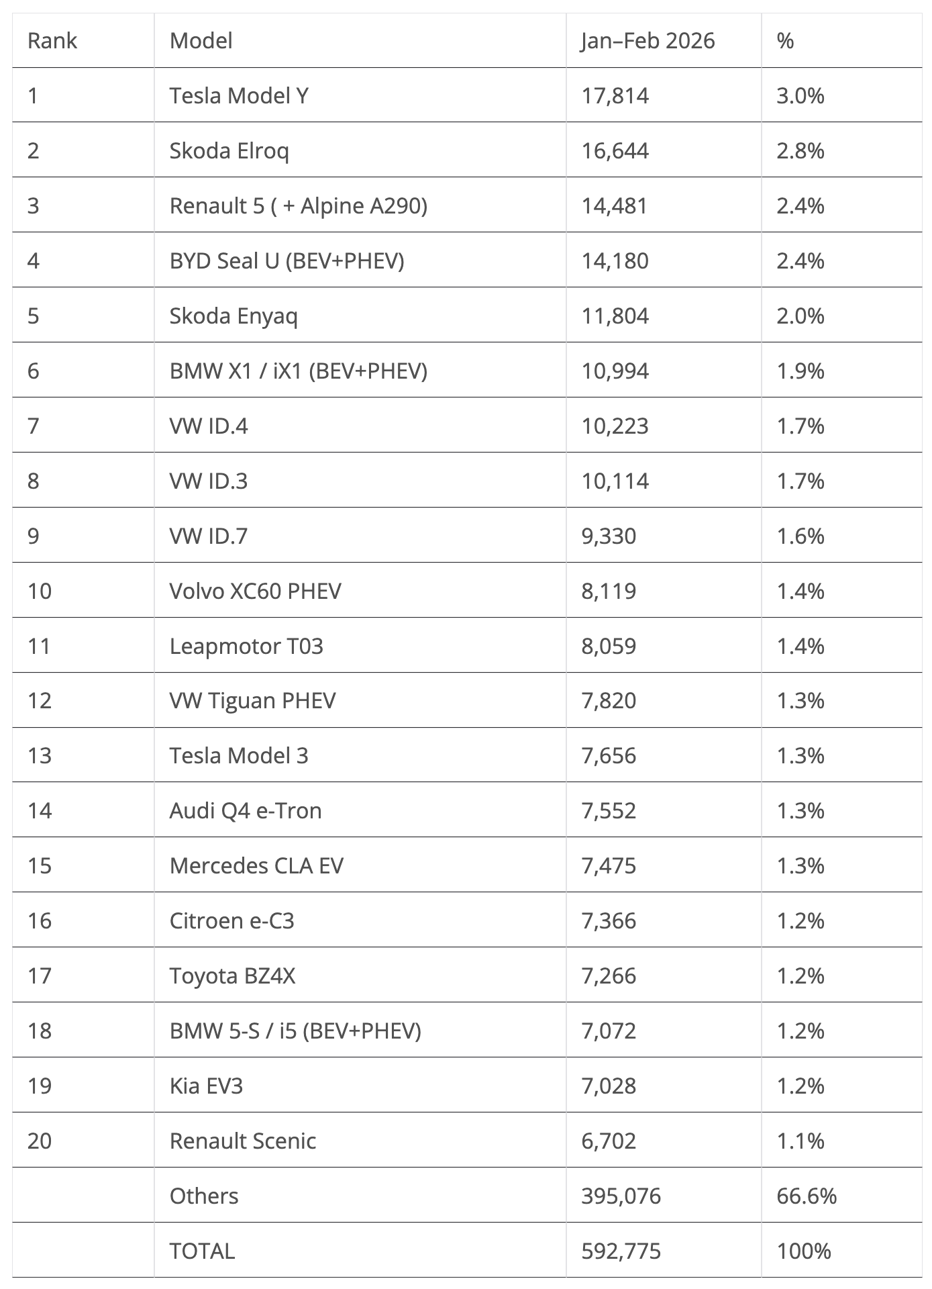The image size is (932, 1289).
Task: Select the Others total 395,076 cell
Action: pos(621,1196)
